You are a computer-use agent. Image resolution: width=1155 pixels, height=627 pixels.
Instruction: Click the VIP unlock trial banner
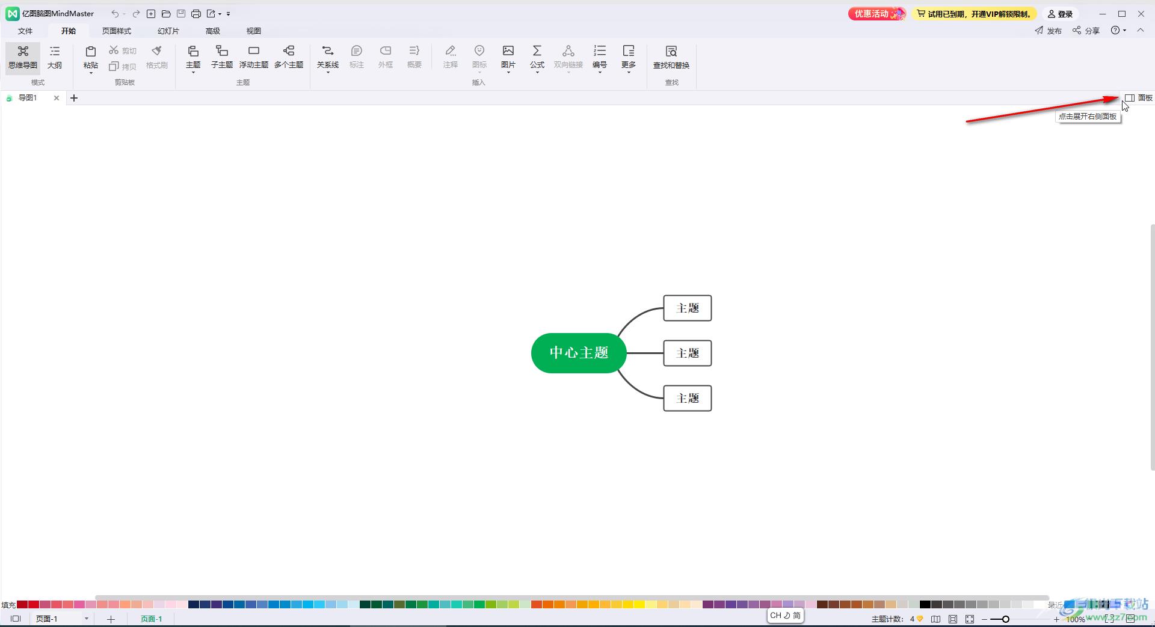pyautogui.click(x=974, y=14)
